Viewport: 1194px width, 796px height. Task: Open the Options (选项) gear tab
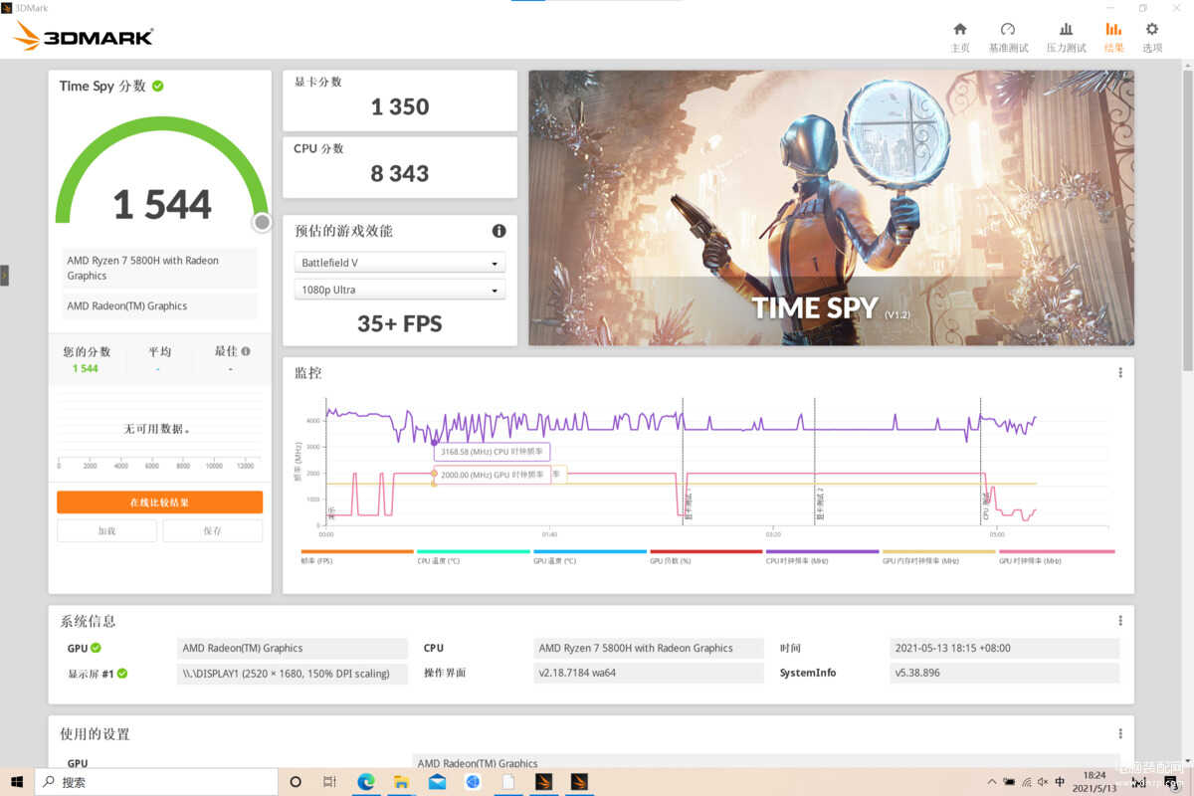1152,38
